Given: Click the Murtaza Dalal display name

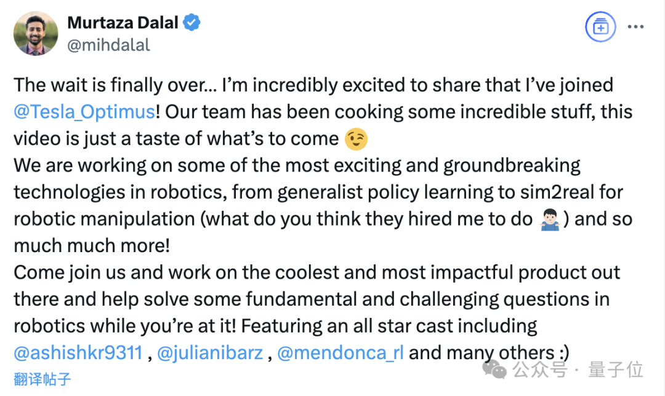Looking at the screenshot, I should click(x=123, y=23).
